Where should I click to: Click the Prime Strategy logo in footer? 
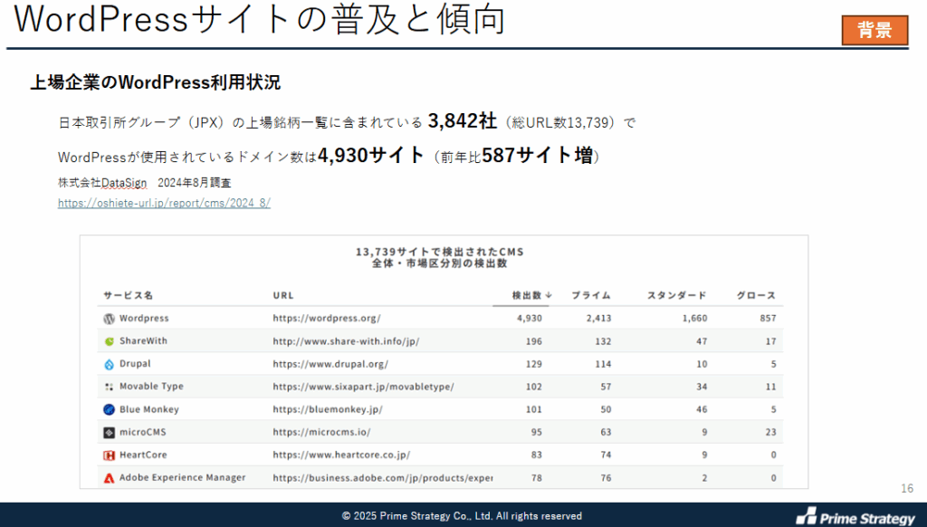coord(855,516)
